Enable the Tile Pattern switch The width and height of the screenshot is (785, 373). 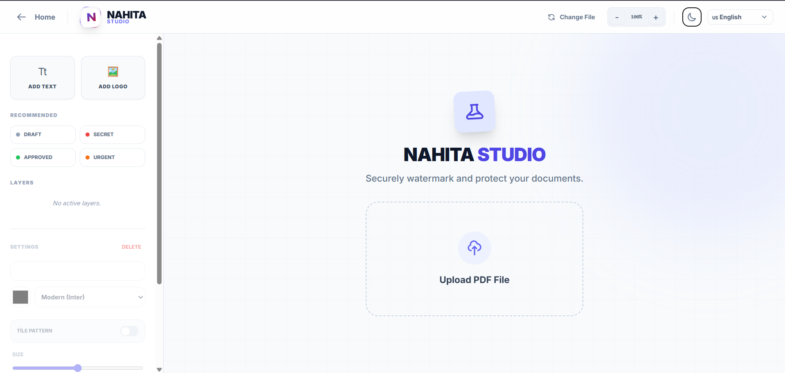tap(129, 331)
